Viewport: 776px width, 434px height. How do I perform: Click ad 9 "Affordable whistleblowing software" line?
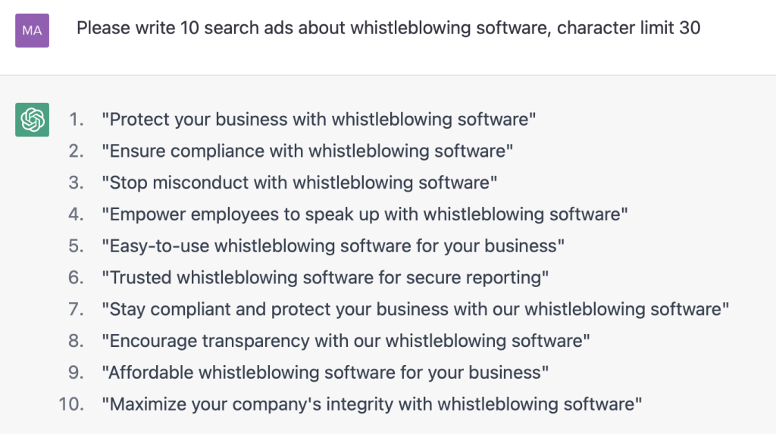(x=325, y=373)
